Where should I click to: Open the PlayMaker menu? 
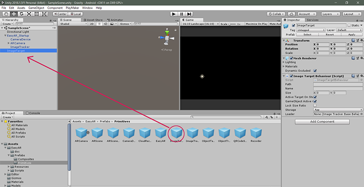point(73,8)
